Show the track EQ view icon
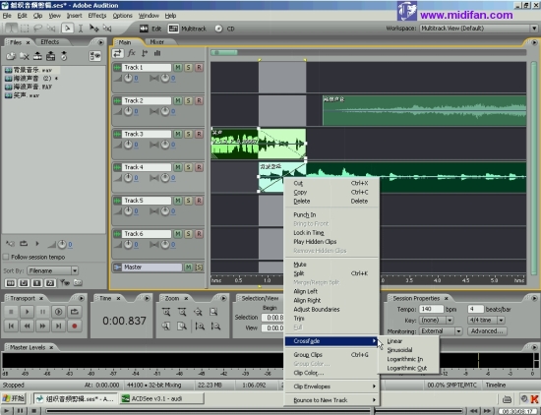This screenshot has height=415, width=541. (157, 53)
